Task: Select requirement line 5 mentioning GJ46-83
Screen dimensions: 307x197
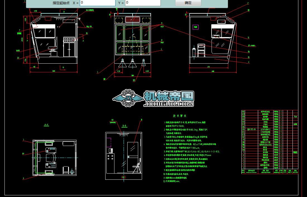Action: pos(192,151)
